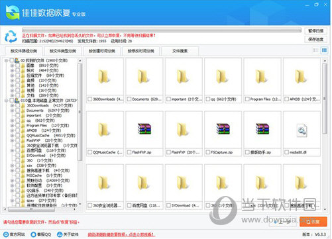The image size is (332, 239).
Task: Check the Documents thumbnail checkbox
Action: click(129, 99)
